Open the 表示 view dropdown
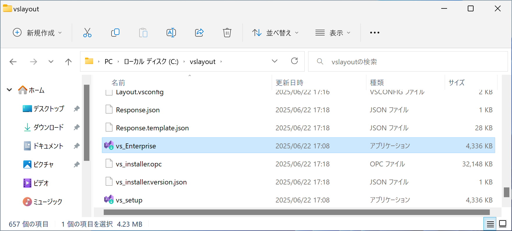 click(333, 33)
